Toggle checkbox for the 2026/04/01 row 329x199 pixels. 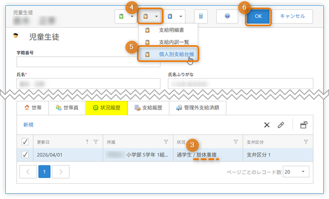point(25,155)
